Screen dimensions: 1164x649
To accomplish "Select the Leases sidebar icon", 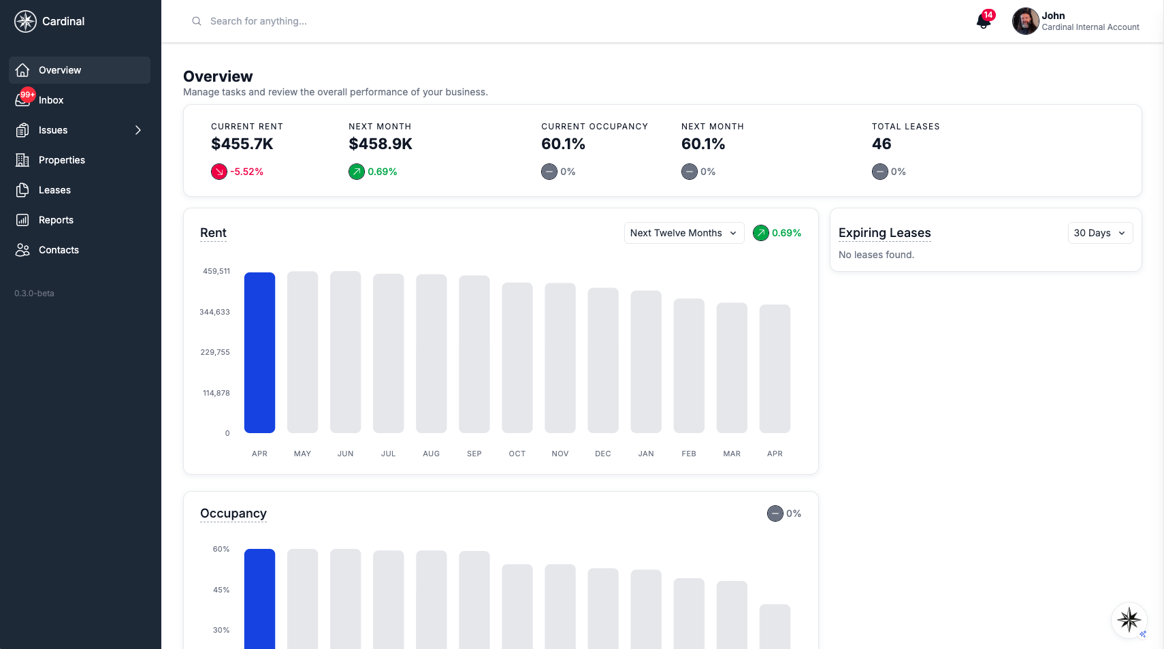I will pyautogui.click(x=23, y=189).
